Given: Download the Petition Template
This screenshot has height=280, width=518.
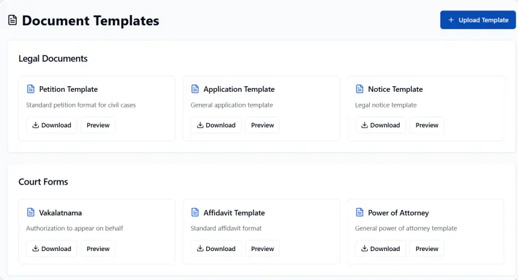Looking at the screenshot, I should point(51,126).
